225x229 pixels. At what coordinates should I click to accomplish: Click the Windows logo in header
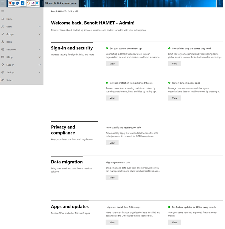click(x=37, y=3)
